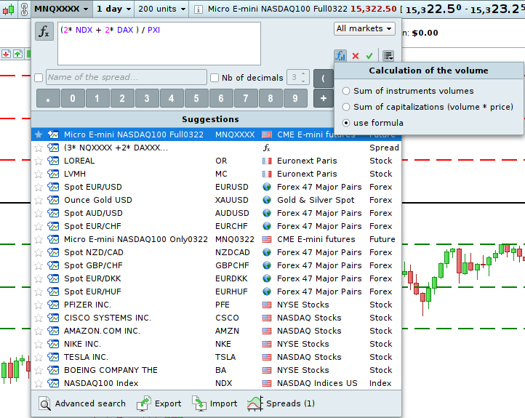This screenshot has width=525, height=418.
Task: Click the candlestick chart style icon
Action: point(9,9)
